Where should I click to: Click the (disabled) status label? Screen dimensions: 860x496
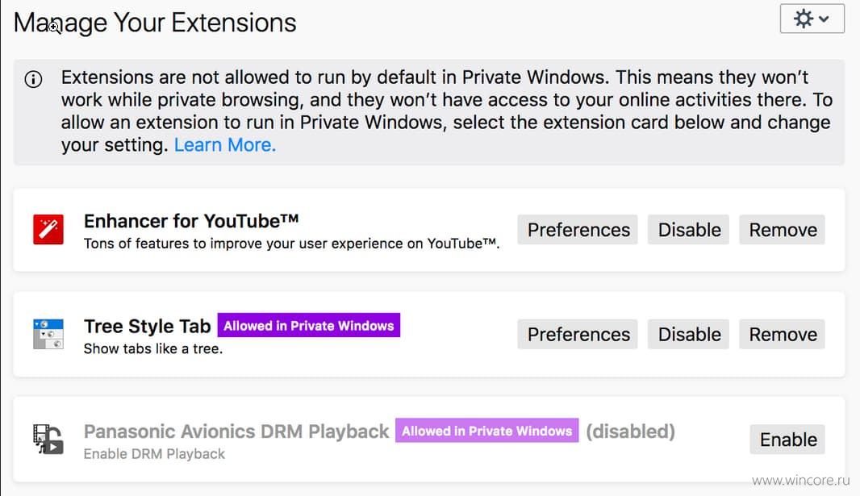tap(630, 431)
